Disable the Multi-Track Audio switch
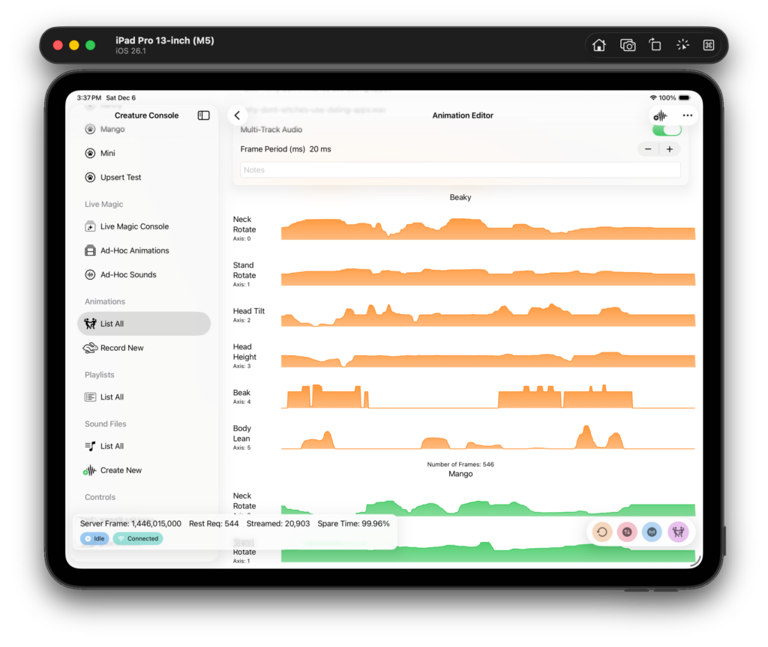 click(x=667, y=130)
